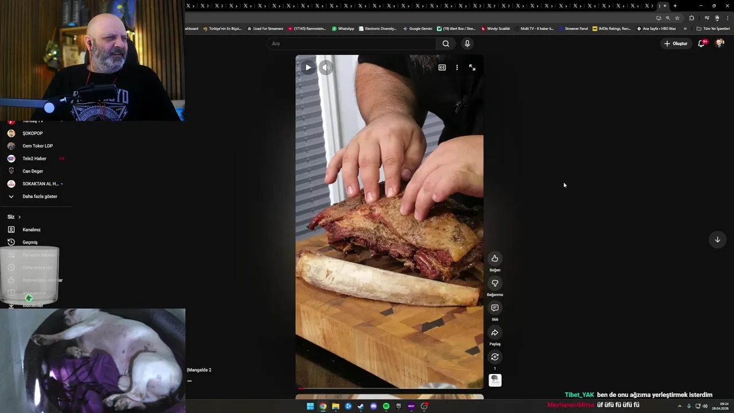The image size is (734, 413).
Task: Open a new browser tab
Action: (x=675, y=6)
